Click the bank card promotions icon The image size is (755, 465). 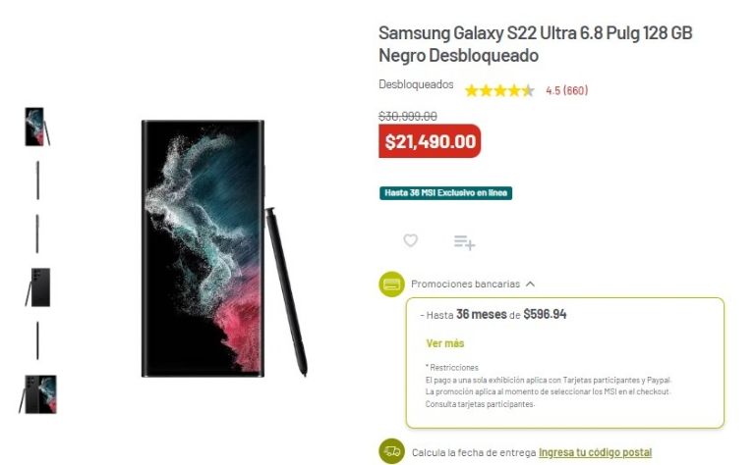391,284
